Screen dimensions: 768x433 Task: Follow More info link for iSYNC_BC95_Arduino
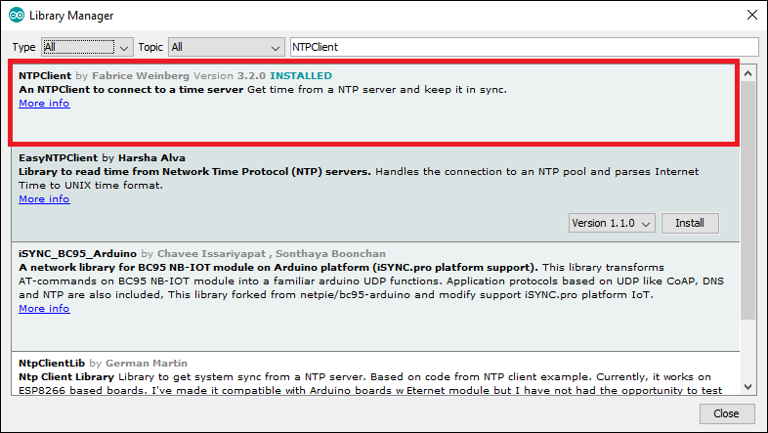pyautogui.click(x=44, y=308)
